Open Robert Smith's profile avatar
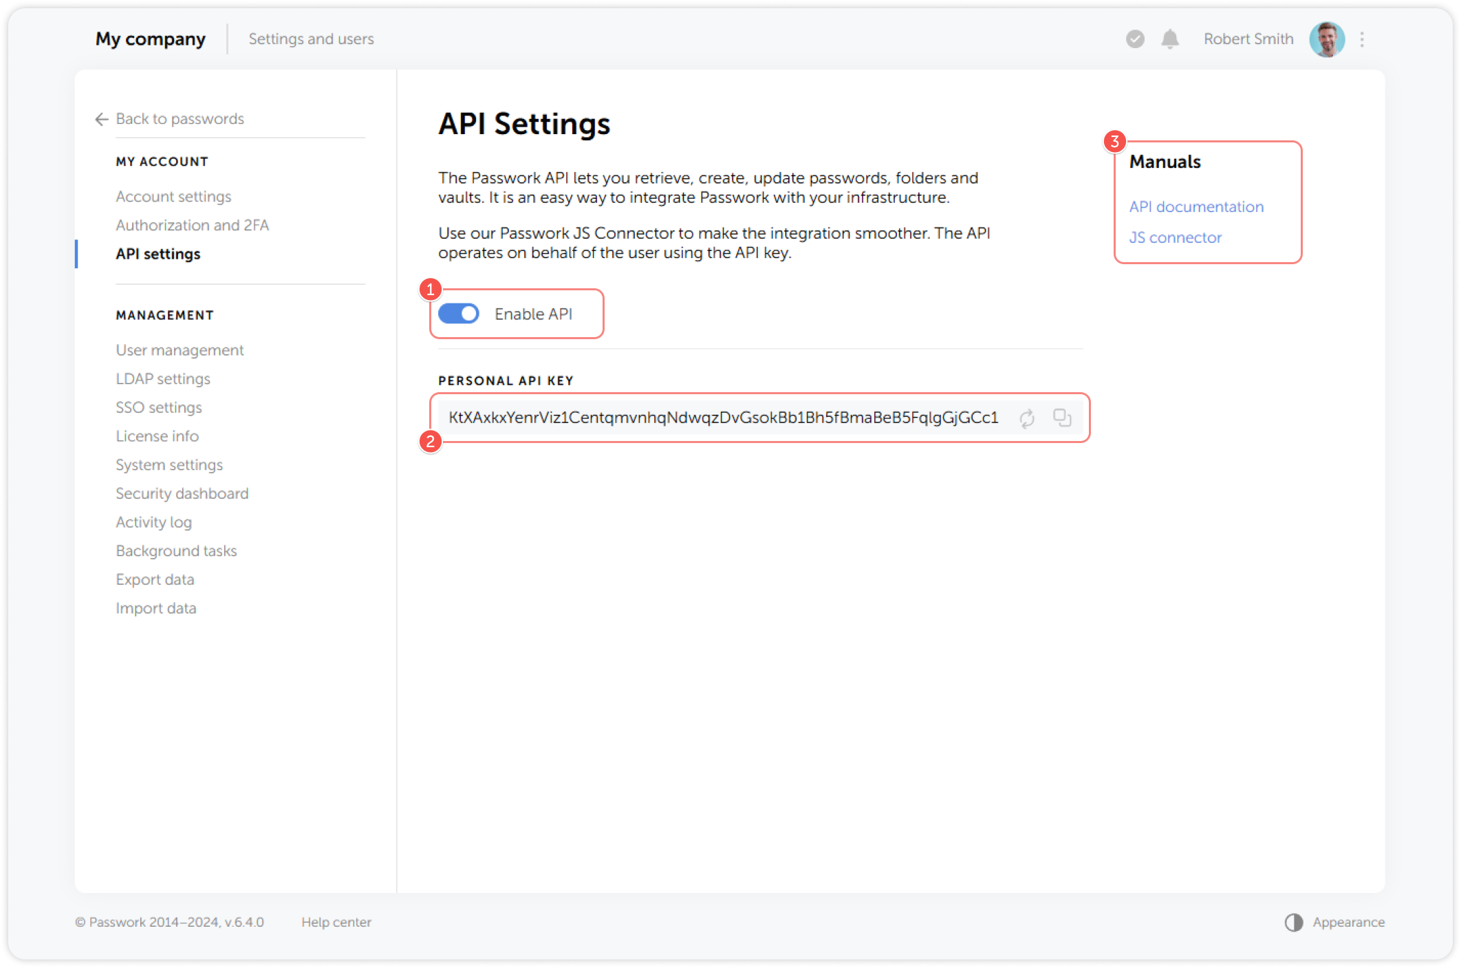1461x968 pixels. (x=1327, y=39)
